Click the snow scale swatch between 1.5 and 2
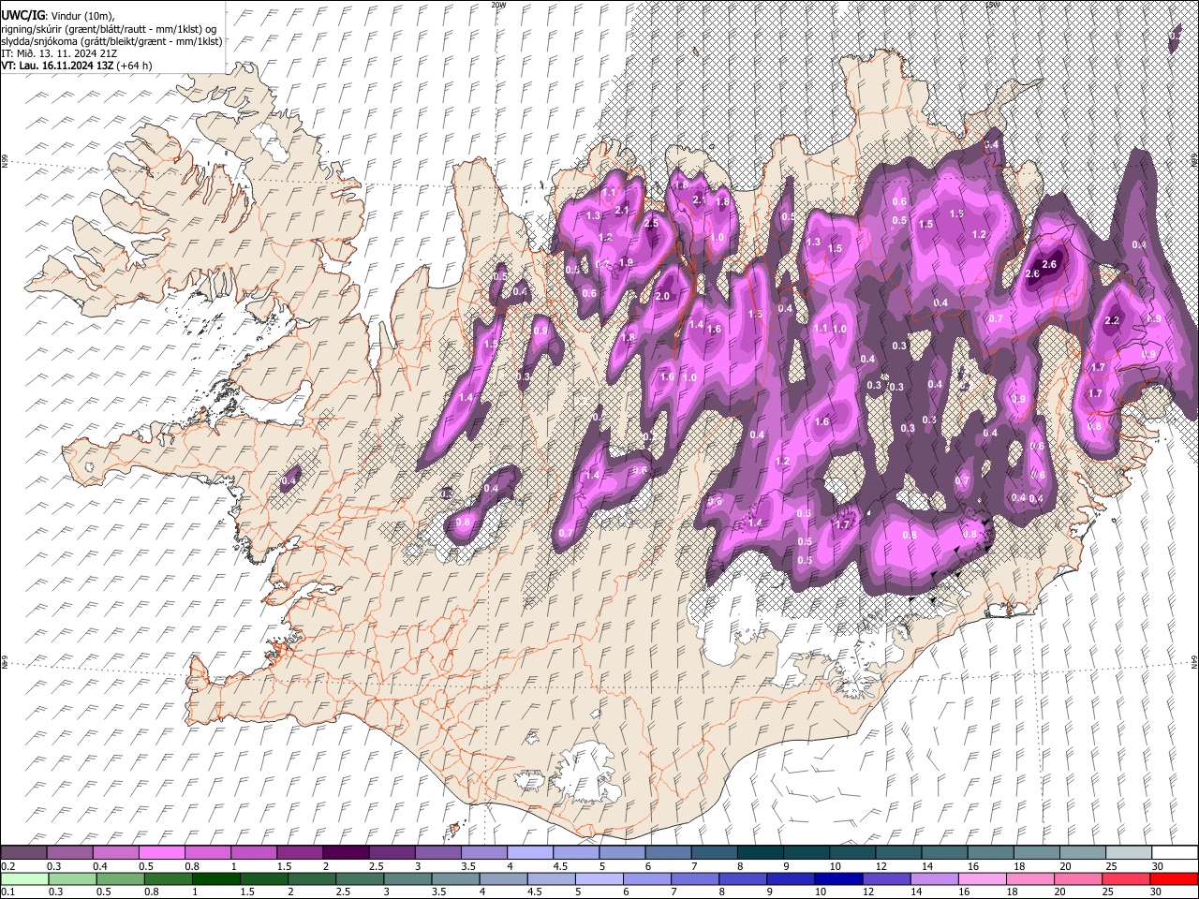The height and width of the screenshot is (899, 1199). [x=299, y=852]
